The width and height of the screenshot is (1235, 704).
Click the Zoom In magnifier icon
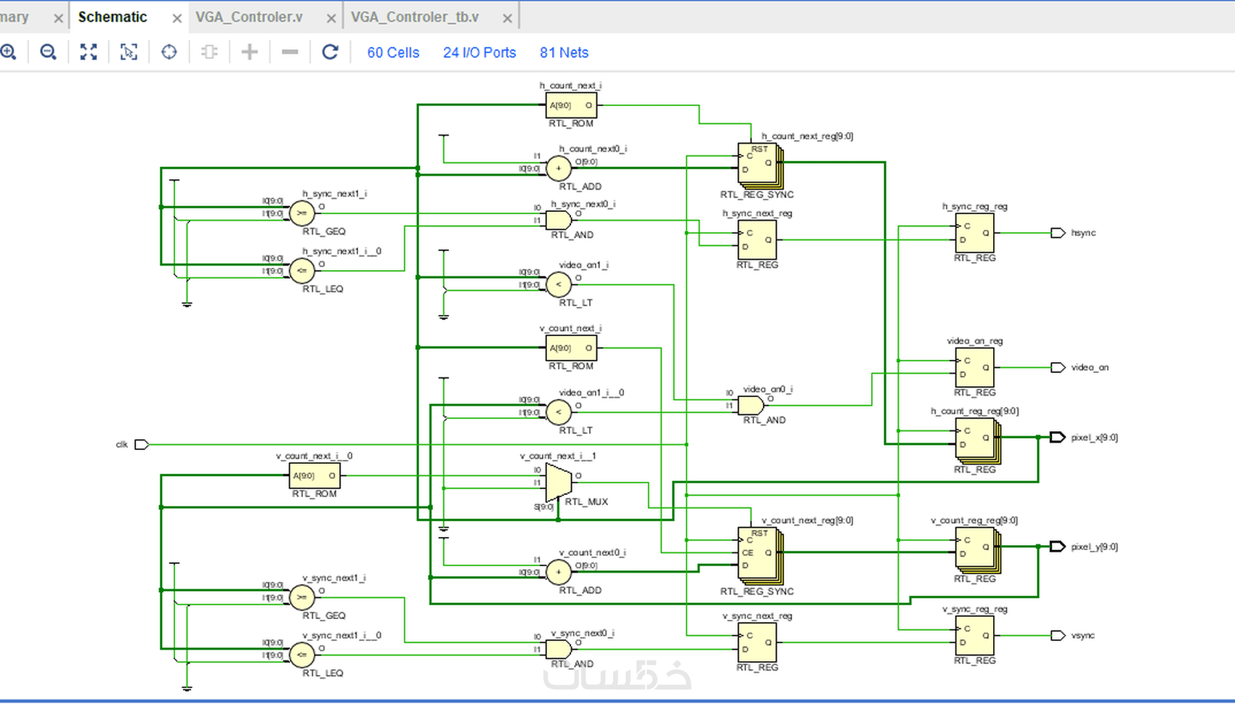(8, 52)
